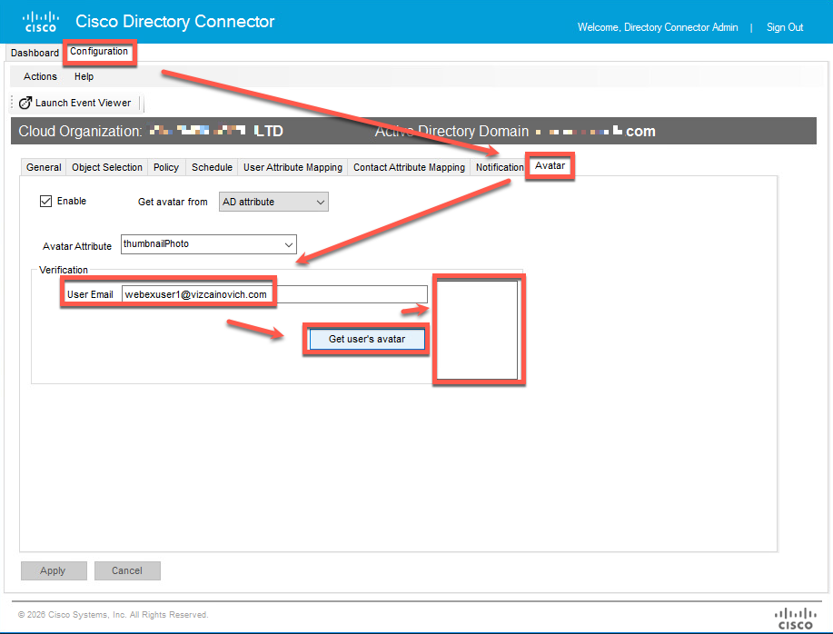This screenshot has height=634, width=833.
Task: Click the Active Directory Domain label
Action: point(451,131)
